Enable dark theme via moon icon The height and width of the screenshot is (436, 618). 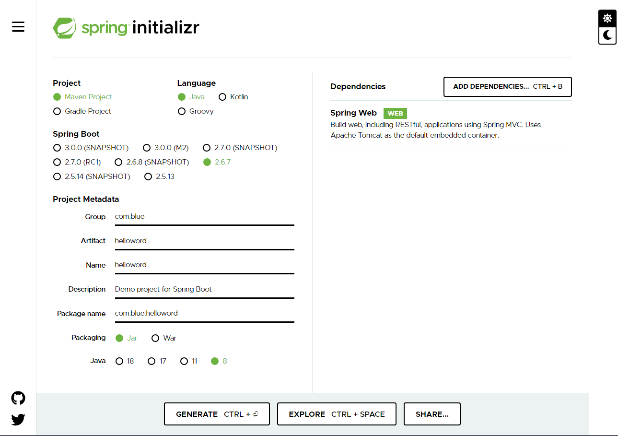pos(607,35)
